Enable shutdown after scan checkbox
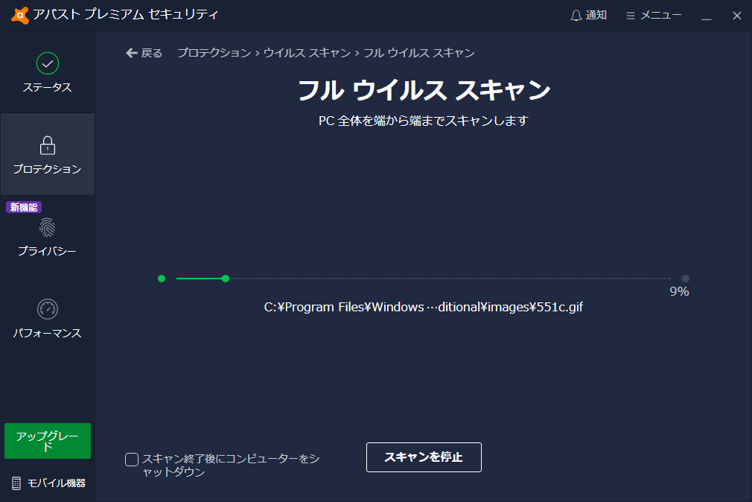This screenshot has width=752, height=502. tap(131, 460)
